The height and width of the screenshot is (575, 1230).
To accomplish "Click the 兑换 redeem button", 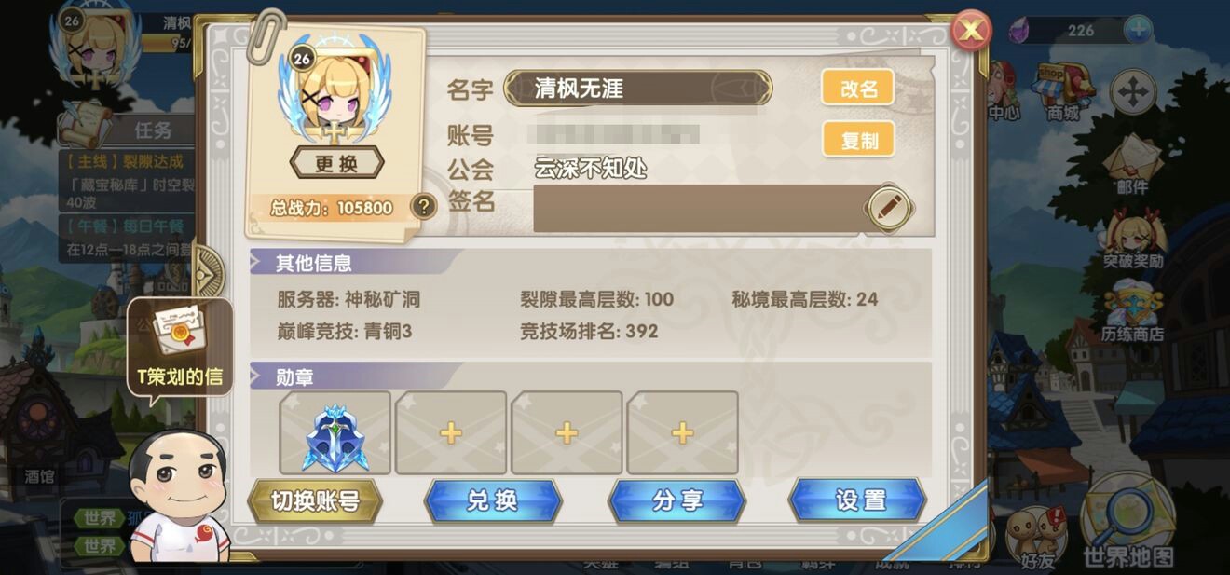I will click(x=493, y=500).
